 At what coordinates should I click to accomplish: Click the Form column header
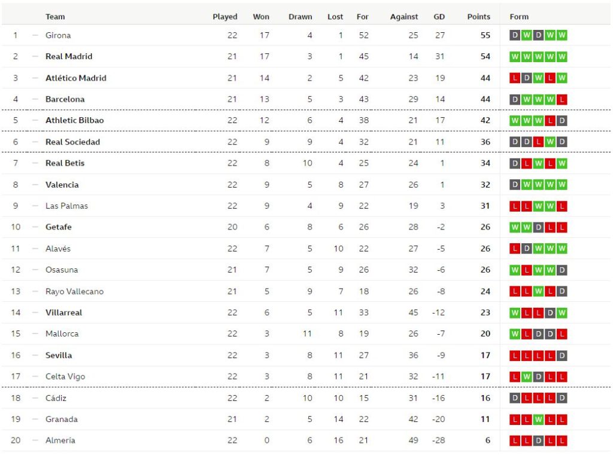click(519, 17)
